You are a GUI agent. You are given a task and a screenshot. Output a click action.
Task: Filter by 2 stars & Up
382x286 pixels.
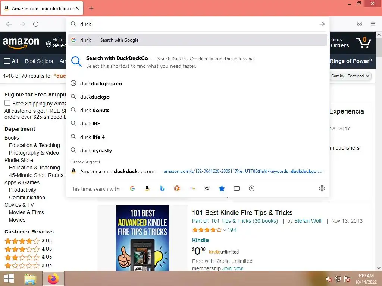click(28, 257)
